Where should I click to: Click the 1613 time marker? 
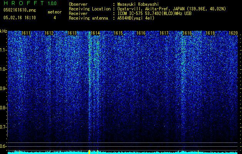pyautogui.click(x=72, y=33)
